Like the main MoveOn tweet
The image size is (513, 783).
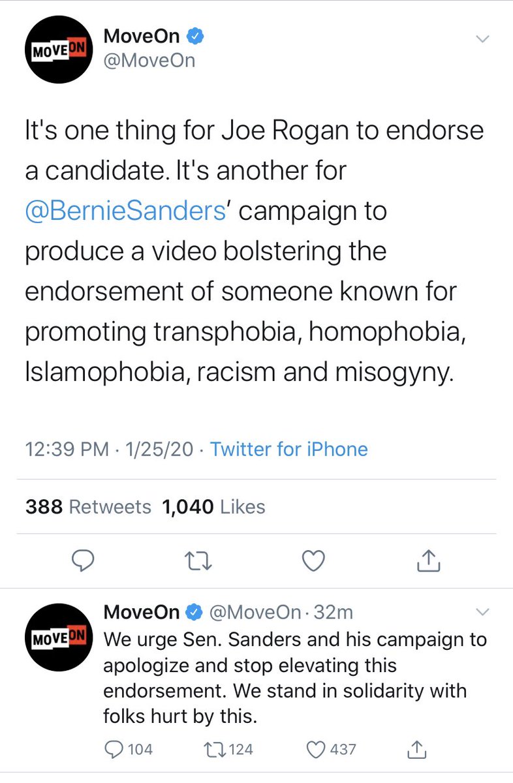pyautogui.click(x=313, y=560)
